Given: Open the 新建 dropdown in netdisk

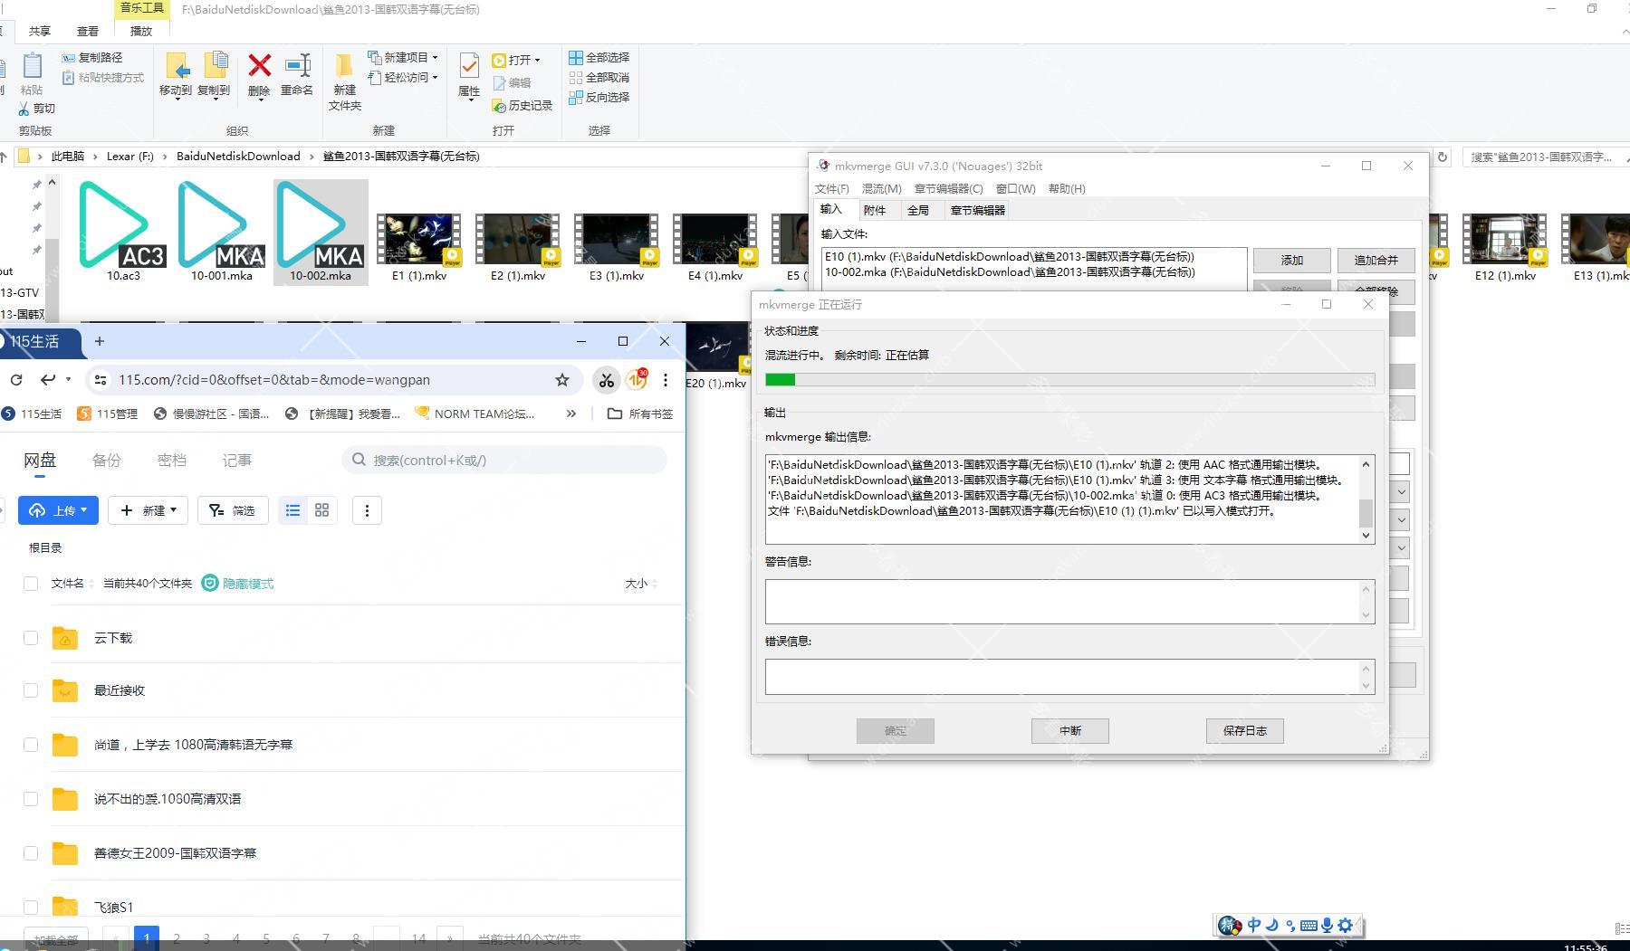Looking at the screenshot, I should pyautogui.click(x=149, y=510).
